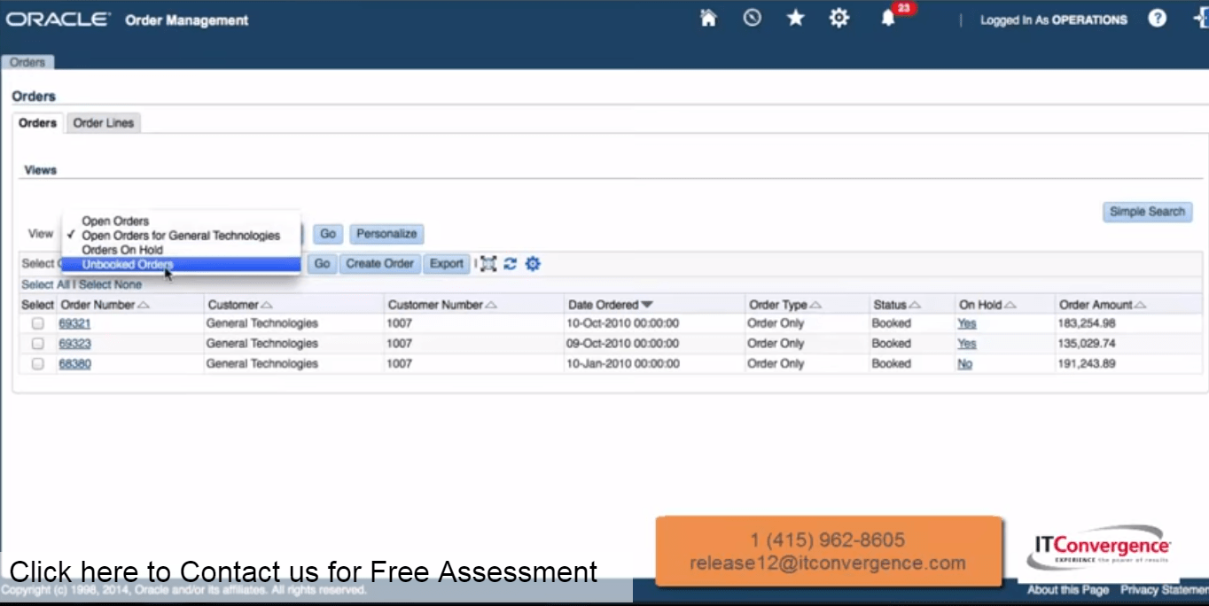The image size is (1209, 606).
Task: Click On Hold Yes for order 69323
Action: [x=966, y=344]
